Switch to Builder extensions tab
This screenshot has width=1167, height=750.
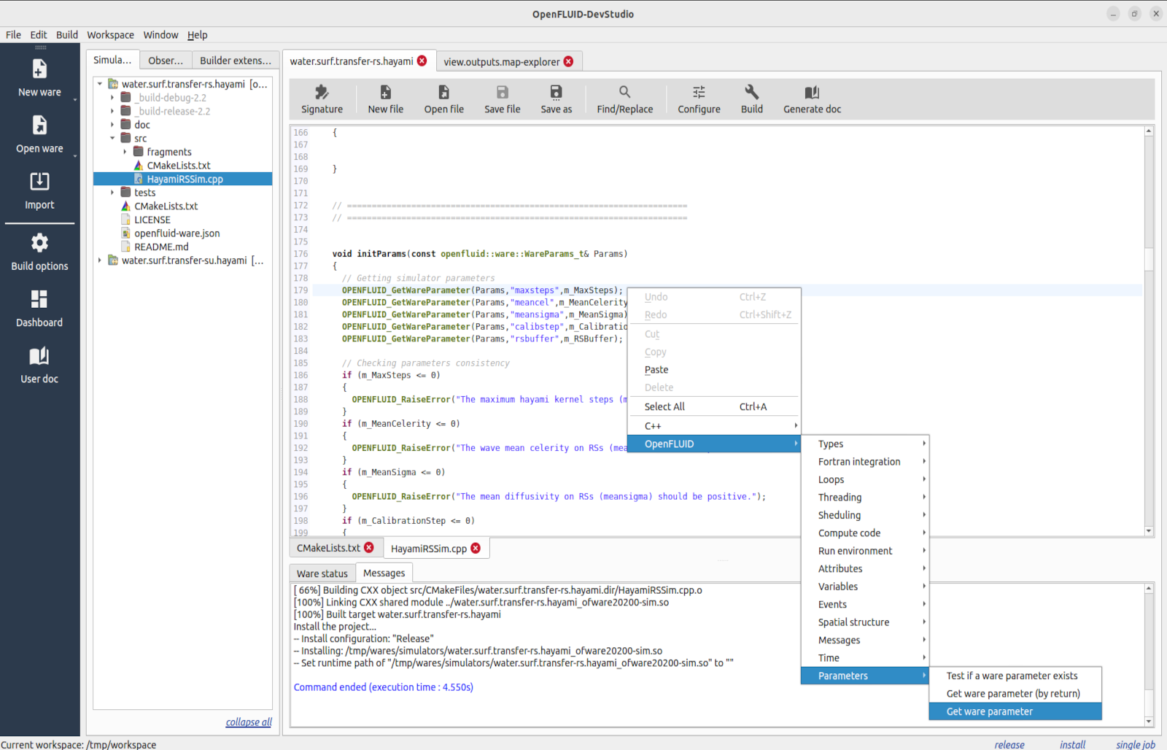click(x=236, y=61)
